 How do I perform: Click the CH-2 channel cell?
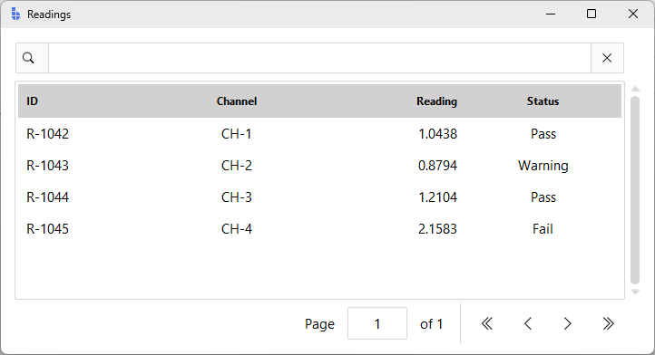pos(237,166)
